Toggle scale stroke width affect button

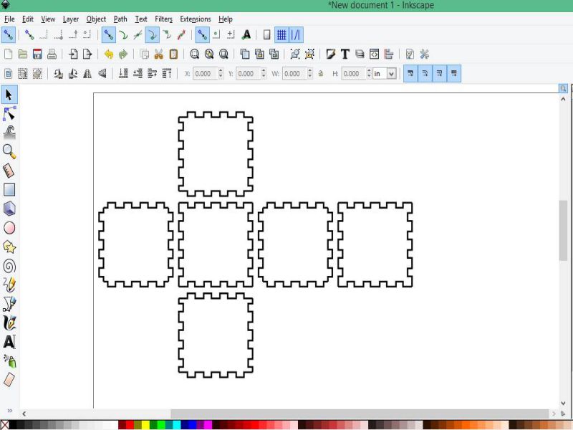tap(410, 74)
